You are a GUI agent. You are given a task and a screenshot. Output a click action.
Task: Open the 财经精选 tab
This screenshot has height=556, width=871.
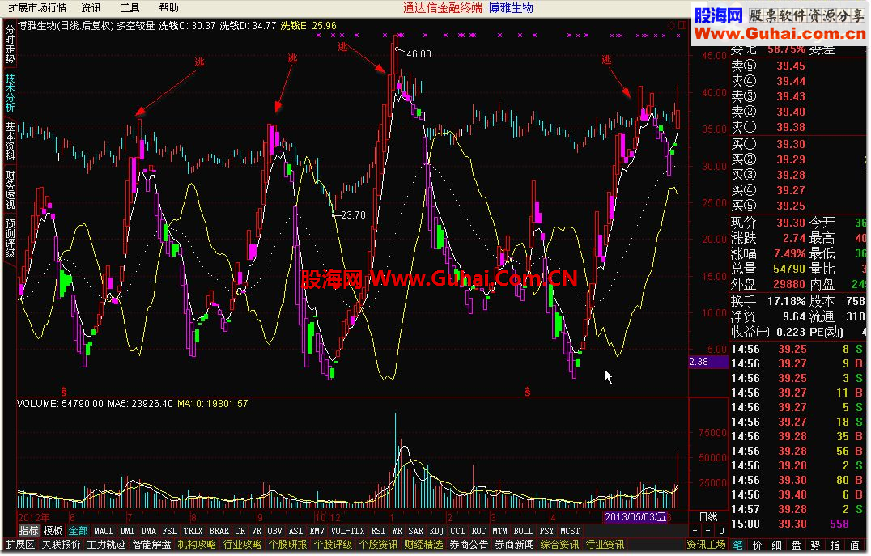coord(424,545)
